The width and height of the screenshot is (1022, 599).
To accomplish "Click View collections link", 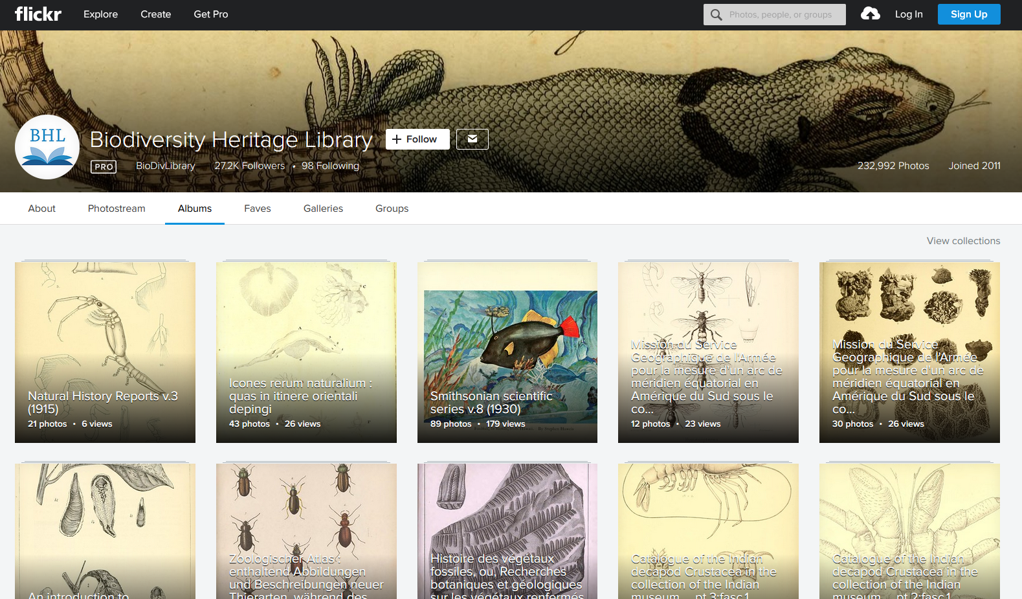I will [963, 241].
